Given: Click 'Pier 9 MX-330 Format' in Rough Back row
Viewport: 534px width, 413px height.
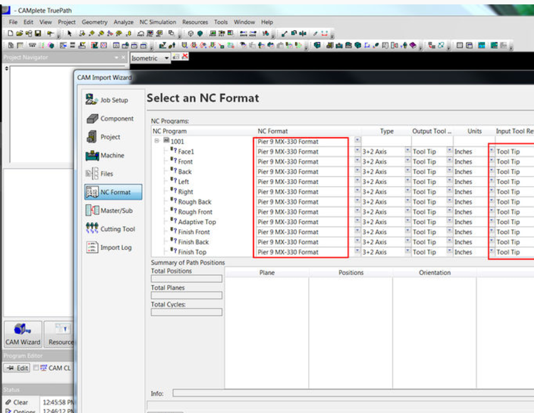Looking at the screenshot, I should pyautogui.click(x=288, y=201).
